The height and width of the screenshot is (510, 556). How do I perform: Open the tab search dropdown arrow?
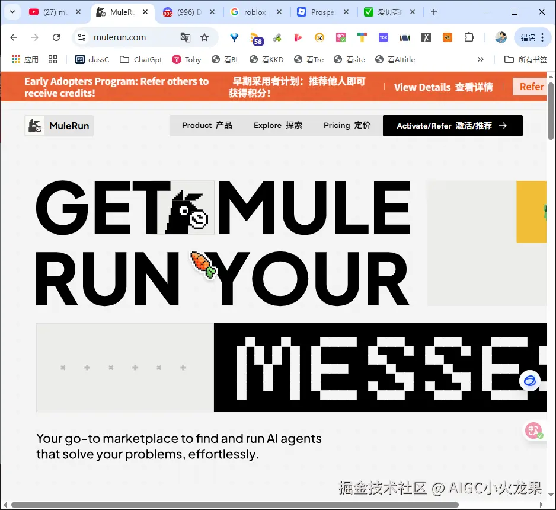[x=12, y=12]
